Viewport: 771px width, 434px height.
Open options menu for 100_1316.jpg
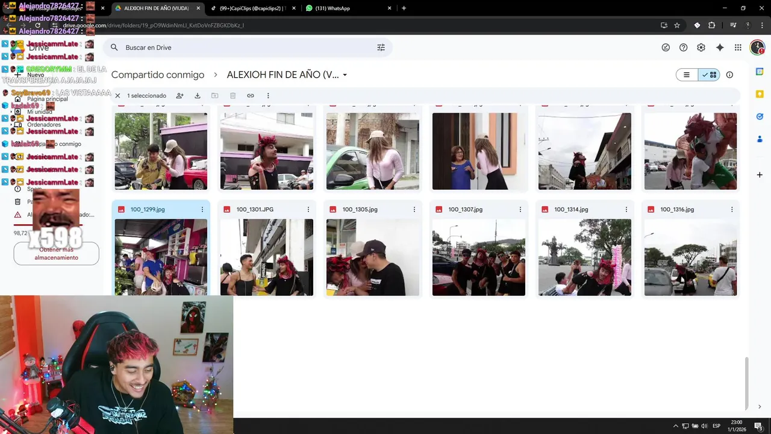coord(732,209)
